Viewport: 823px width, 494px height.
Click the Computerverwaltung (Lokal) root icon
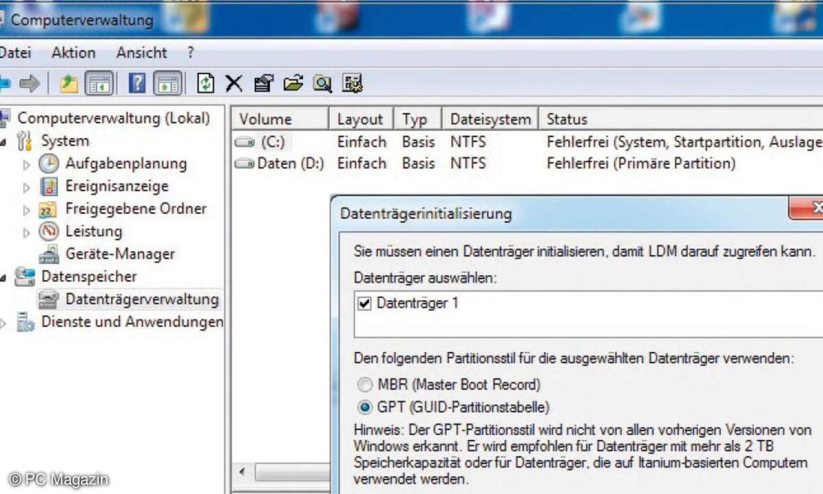point(3,118)
